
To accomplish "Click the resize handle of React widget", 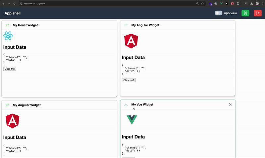I will pos(116,96).
